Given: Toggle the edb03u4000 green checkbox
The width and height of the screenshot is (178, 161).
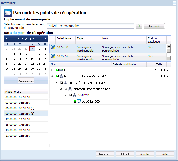Looking at the screenshot, I should coord(75,101).
